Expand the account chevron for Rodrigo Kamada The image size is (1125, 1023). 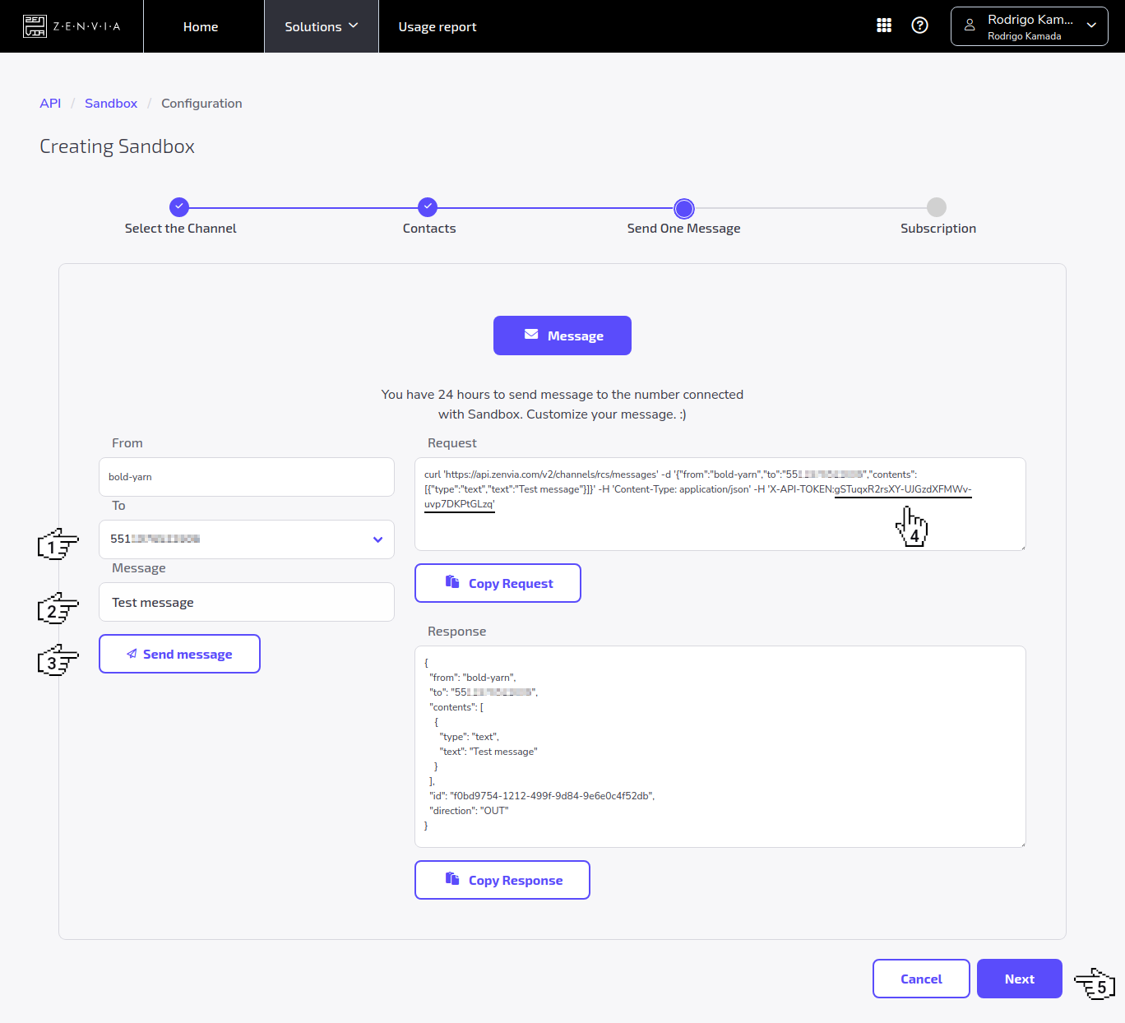pos(1091,25)
